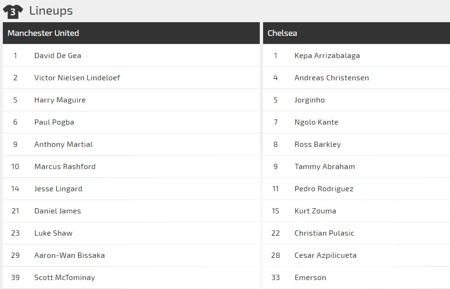The height and width of the screenshot is (289, 450).
Task: Open Marcus Rashford player row
Action: [x=65, y=166]
